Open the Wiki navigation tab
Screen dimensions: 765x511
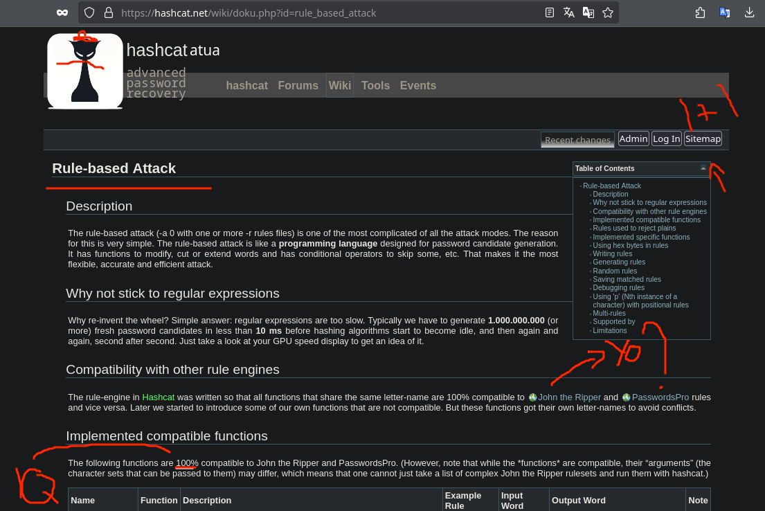coord(340,86)
